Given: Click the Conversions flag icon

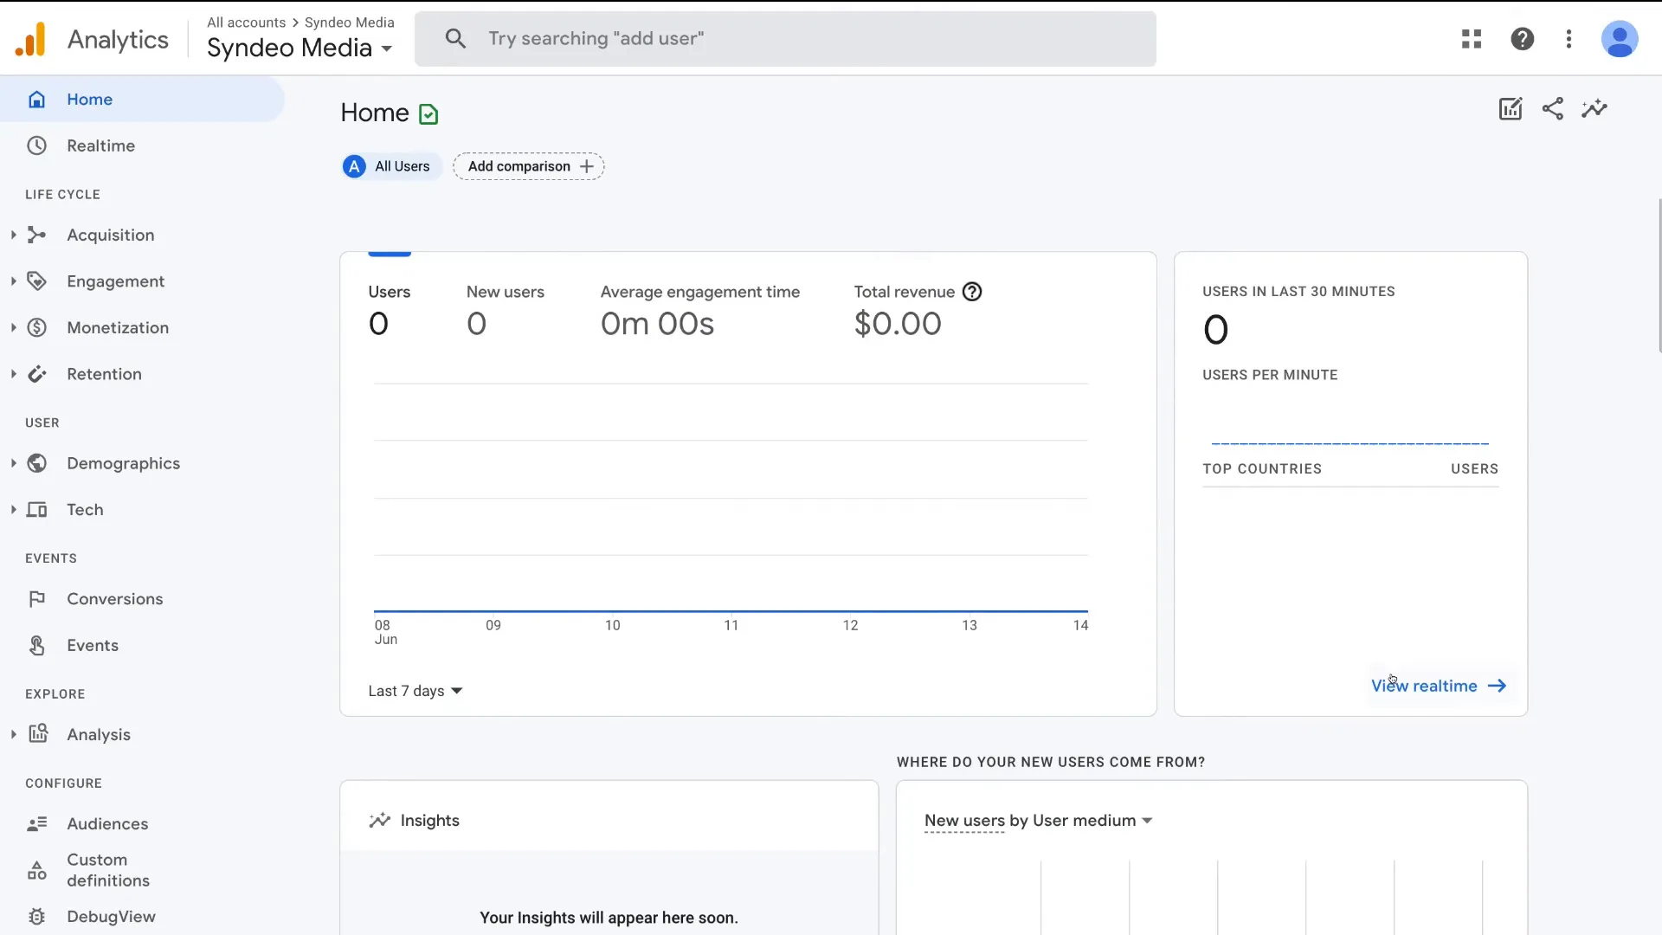Looking at the screenshot, I should pos(36,599).
